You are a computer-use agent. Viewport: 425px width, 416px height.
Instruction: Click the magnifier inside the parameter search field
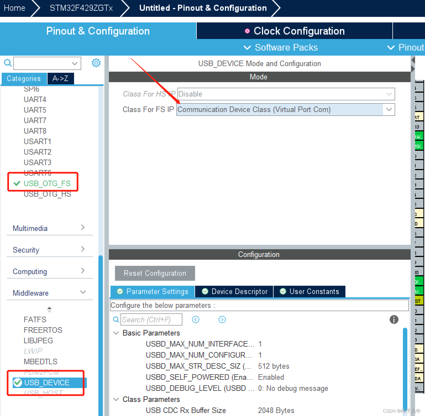(x=116, y=319)
